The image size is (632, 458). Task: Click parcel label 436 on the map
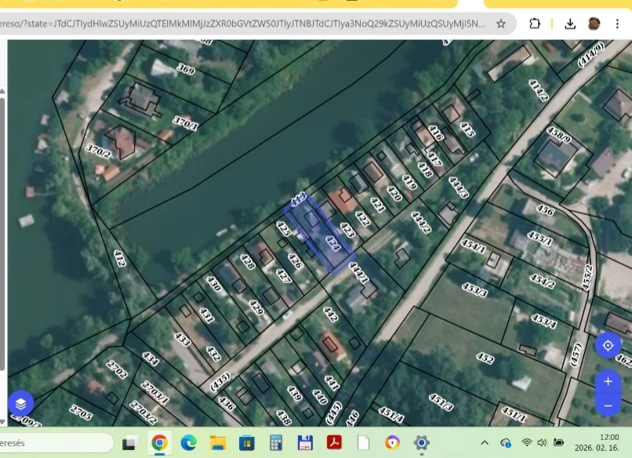point(226,403)
